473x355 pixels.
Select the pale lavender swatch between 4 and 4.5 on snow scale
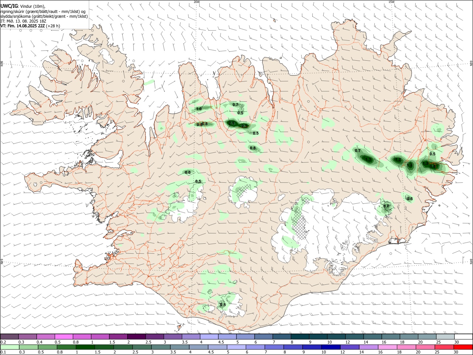(209, 337)
